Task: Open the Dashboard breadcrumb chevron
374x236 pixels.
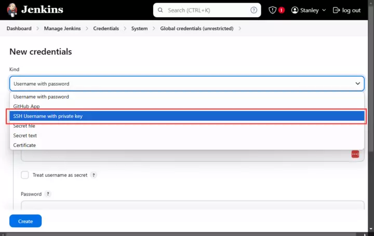Action: [x=38, y=29]
